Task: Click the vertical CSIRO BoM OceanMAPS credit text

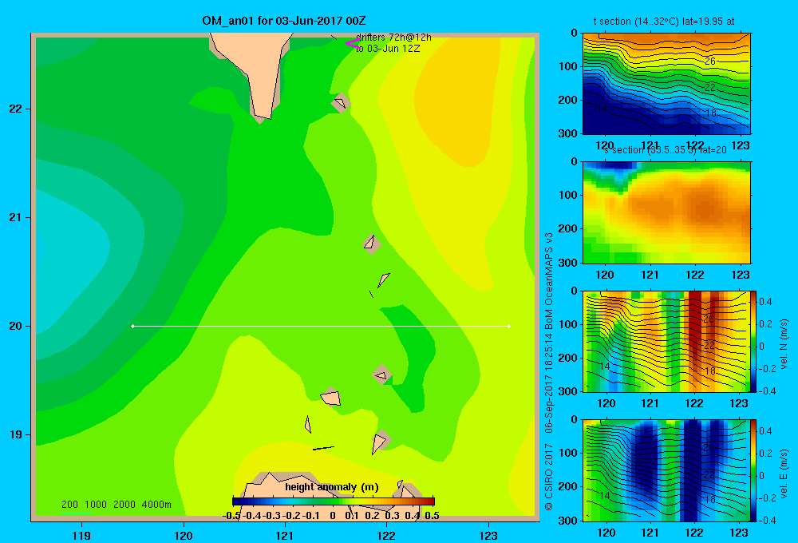Action: point(549,372)
